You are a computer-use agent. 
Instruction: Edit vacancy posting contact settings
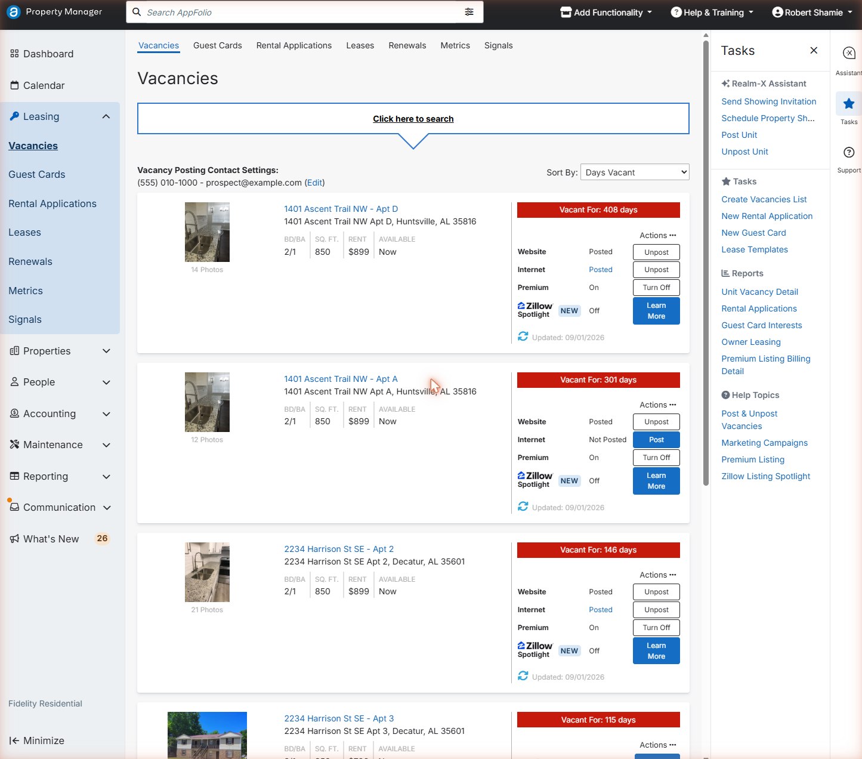(x=315, y=183)
